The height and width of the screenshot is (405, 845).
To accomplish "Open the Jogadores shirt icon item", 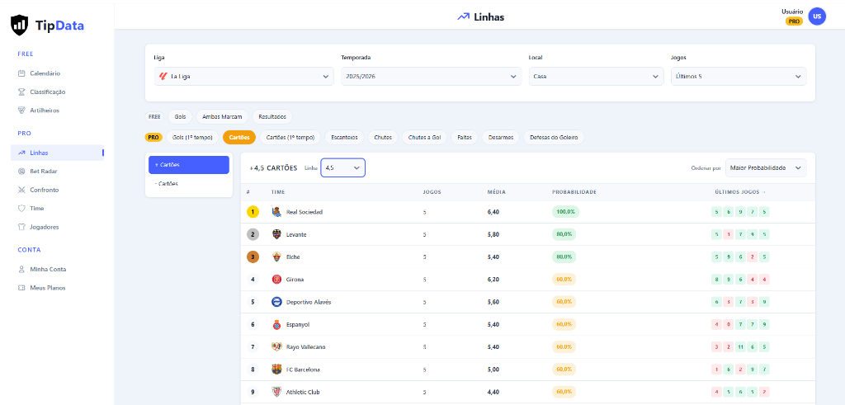I will click(21, 227).
